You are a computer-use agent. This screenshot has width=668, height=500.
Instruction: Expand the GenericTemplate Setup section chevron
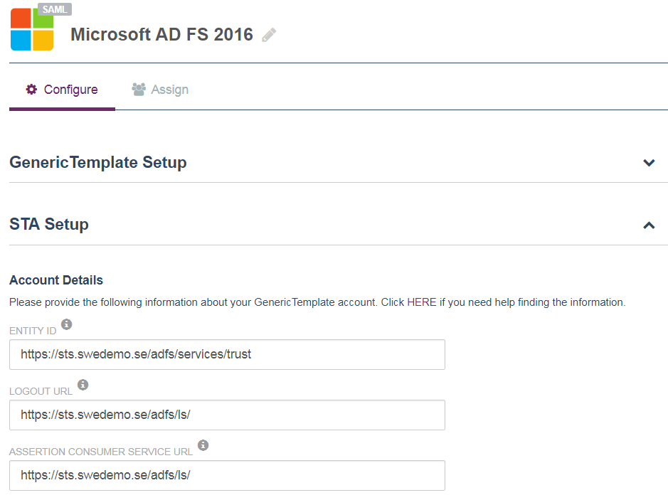pyautogui.click(x=649, y=163)
